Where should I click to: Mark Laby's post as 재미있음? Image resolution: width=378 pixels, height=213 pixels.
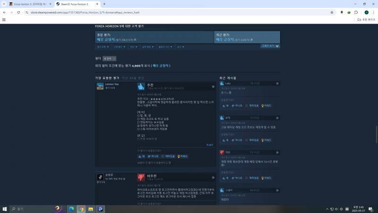252,106
